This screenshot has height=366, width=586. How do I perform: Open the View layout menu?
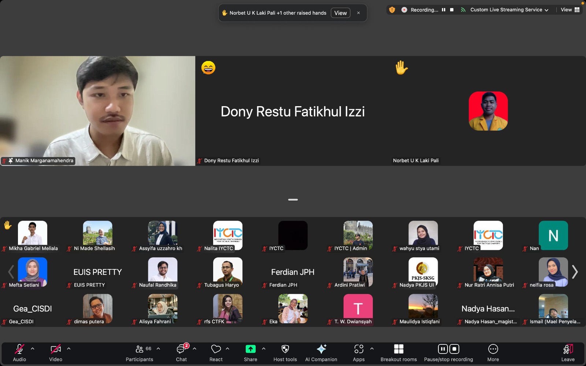pyautogui.click(x=570, y=10)
